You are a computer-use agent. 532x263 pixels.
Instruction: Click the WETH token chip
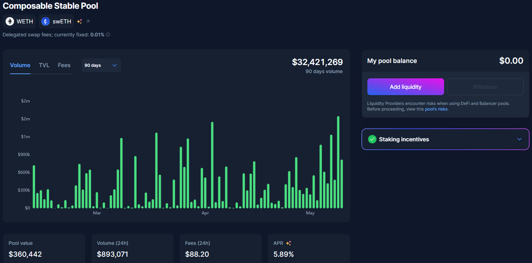tap(20, 21)
